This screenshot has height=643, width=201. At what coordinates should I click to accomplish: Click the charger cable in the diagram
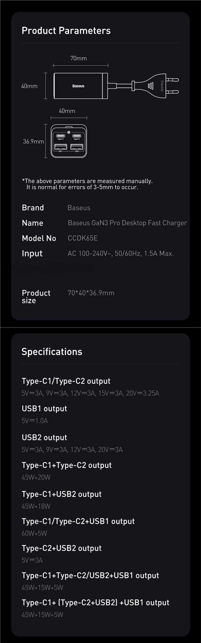[x=120, y=86]
